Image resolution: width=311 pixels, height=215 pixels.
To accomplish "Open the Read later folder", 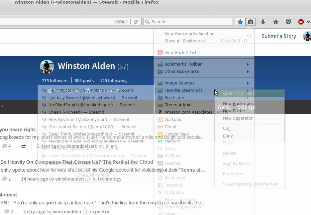I will [204, 98].
